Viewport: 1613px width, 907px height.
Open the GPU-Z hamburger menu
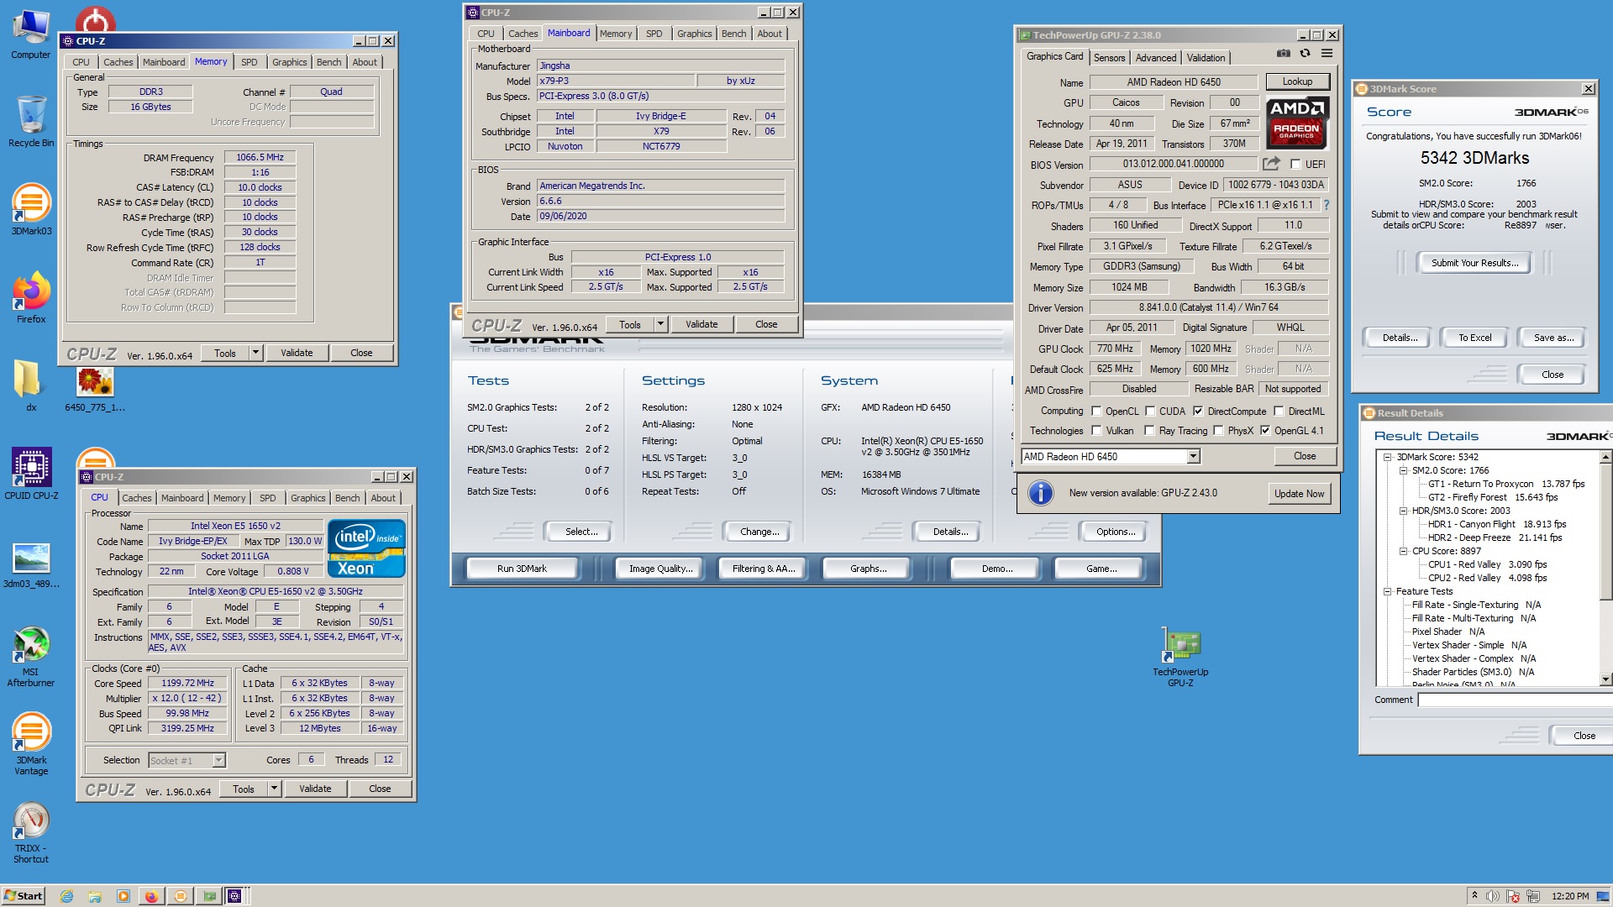1327,53
